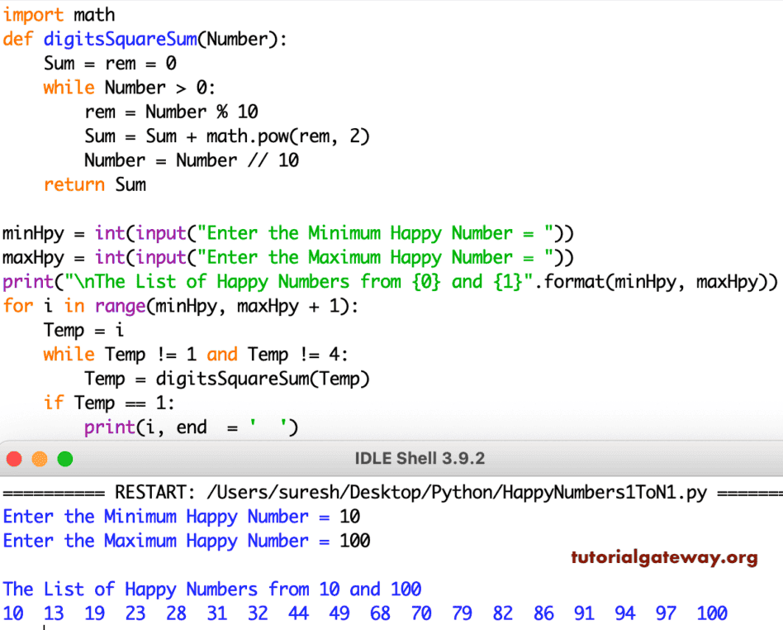Click the import math statement

[58, 15]
